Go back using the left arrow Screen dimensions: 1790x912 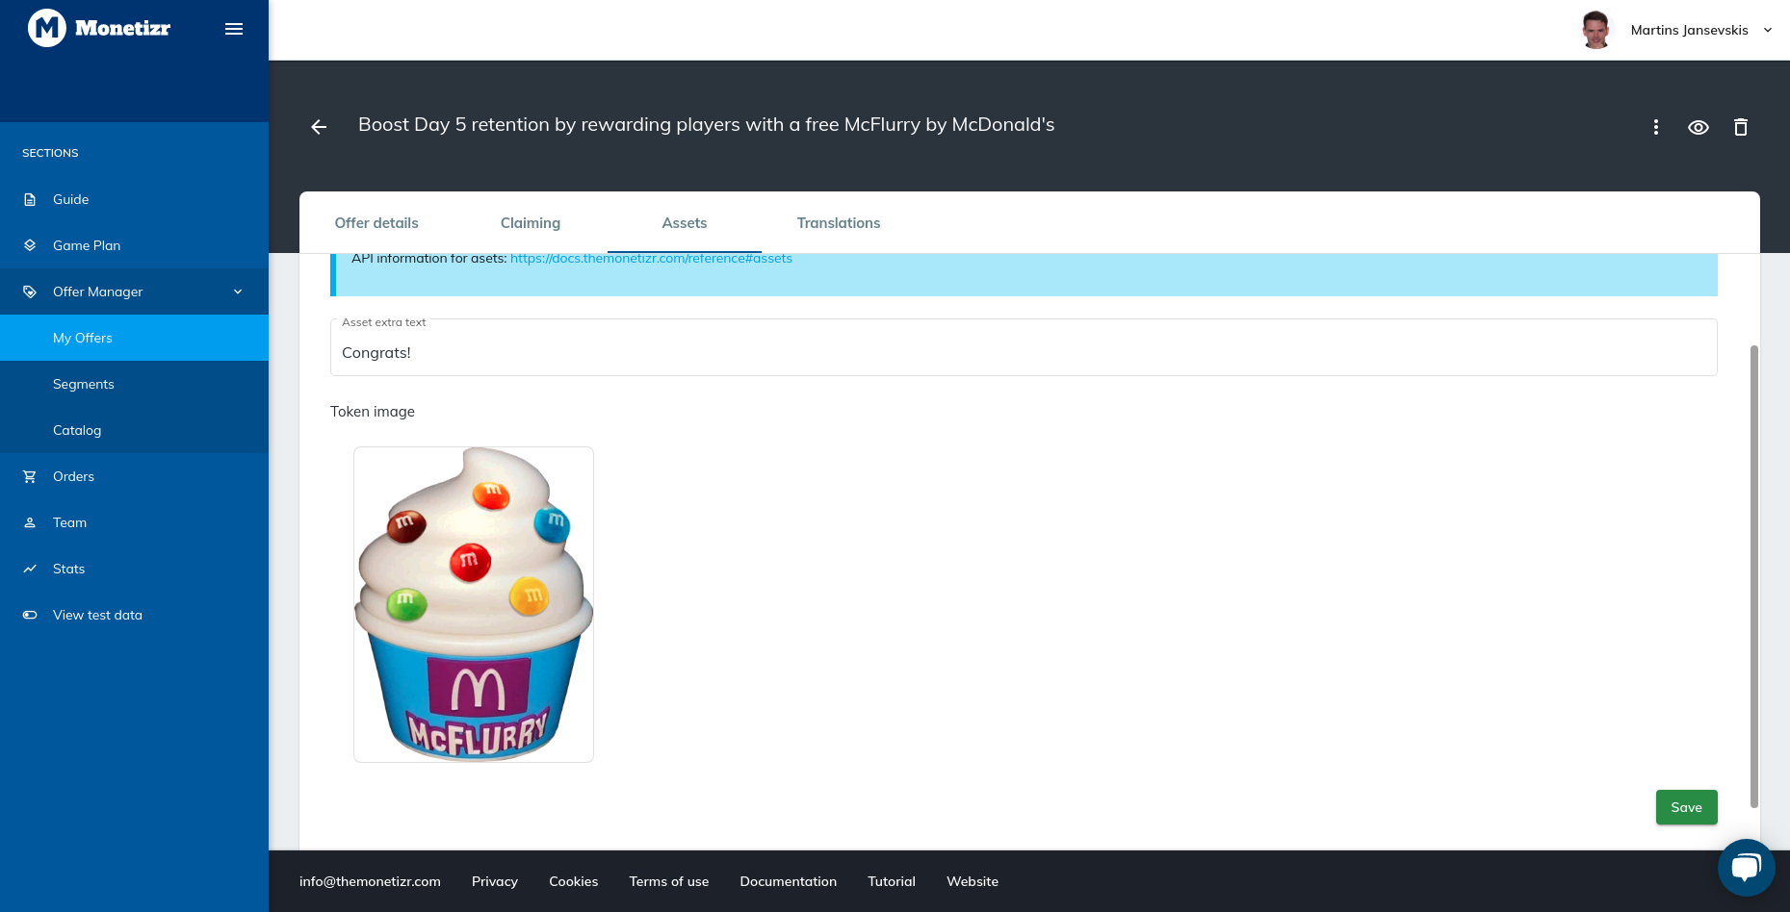click(319, 127)
